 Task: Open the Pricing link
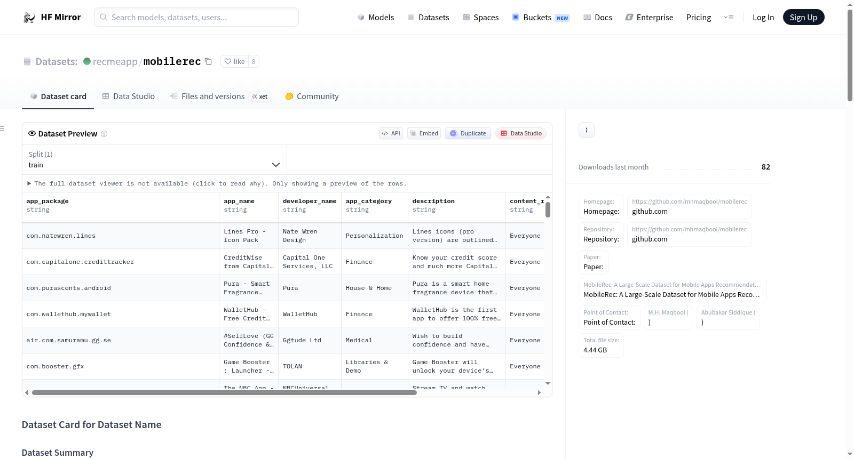click(x=699, y=18)
